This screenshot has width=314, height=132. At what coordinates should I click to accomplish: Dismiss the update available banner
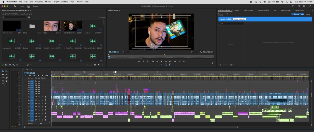310,19
